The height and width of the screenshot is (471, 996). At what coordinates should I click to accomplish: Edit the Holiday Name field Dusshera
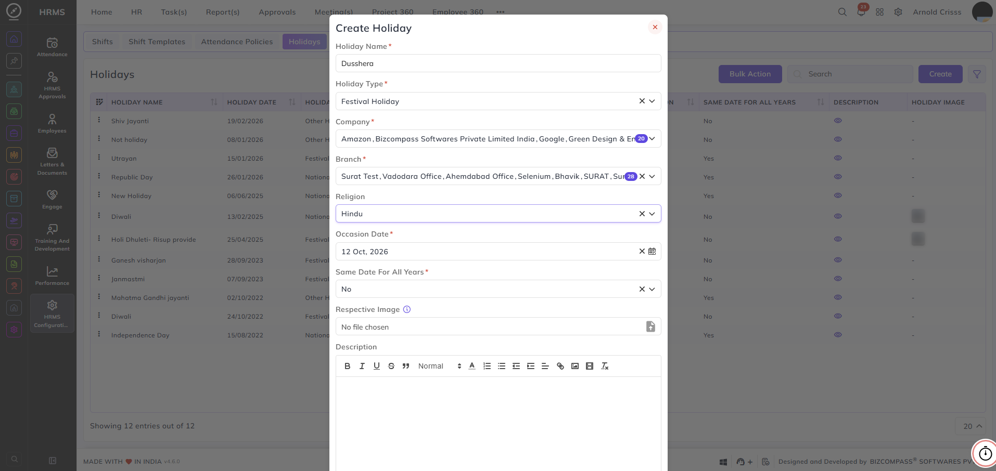coord(498,63)
